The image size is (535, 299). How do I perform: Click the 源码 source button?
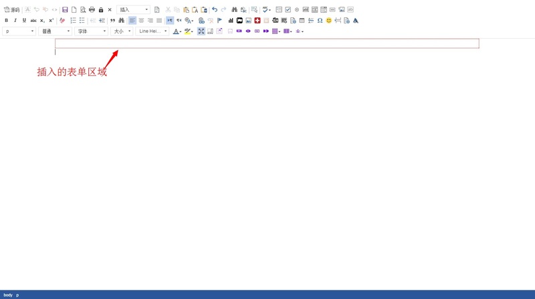[12, 10]
